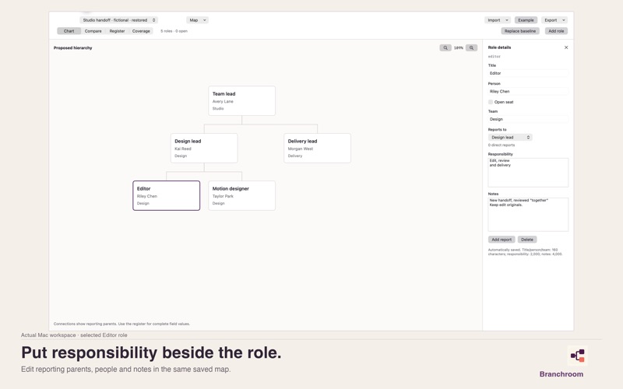Click into the Notes text area
Image resolution: width=623 pixels, height=389 pixels.
click(528, 215)
